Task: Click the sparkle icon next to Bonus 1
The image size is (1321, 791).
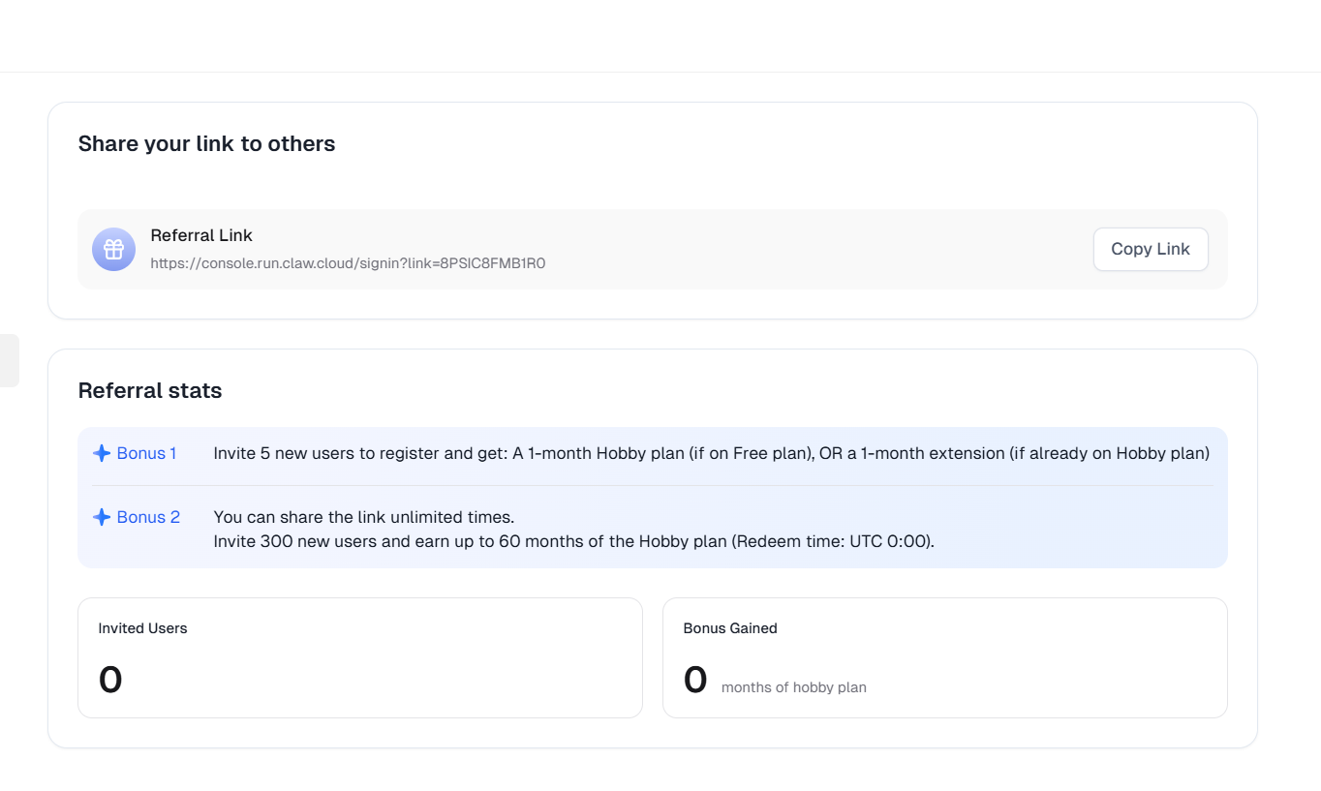Action: [x=102, y=453]
